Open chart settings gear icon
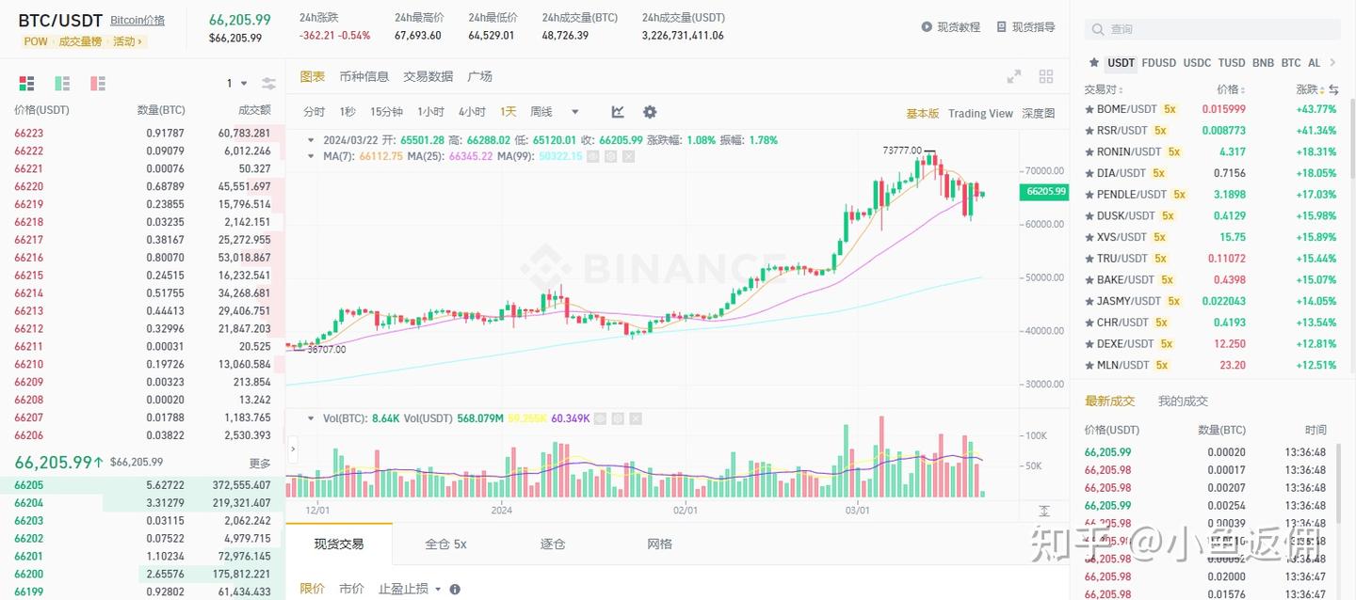 [650, 112]
